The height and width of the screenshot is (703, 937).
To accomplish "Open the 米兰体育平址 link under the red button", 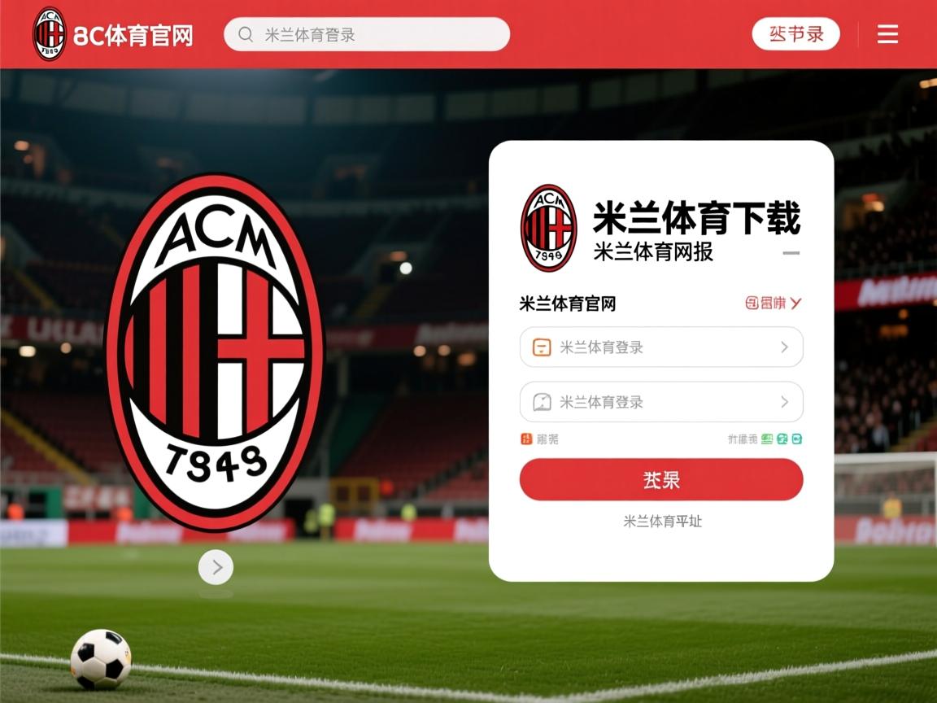I will [x=662, y=522].
